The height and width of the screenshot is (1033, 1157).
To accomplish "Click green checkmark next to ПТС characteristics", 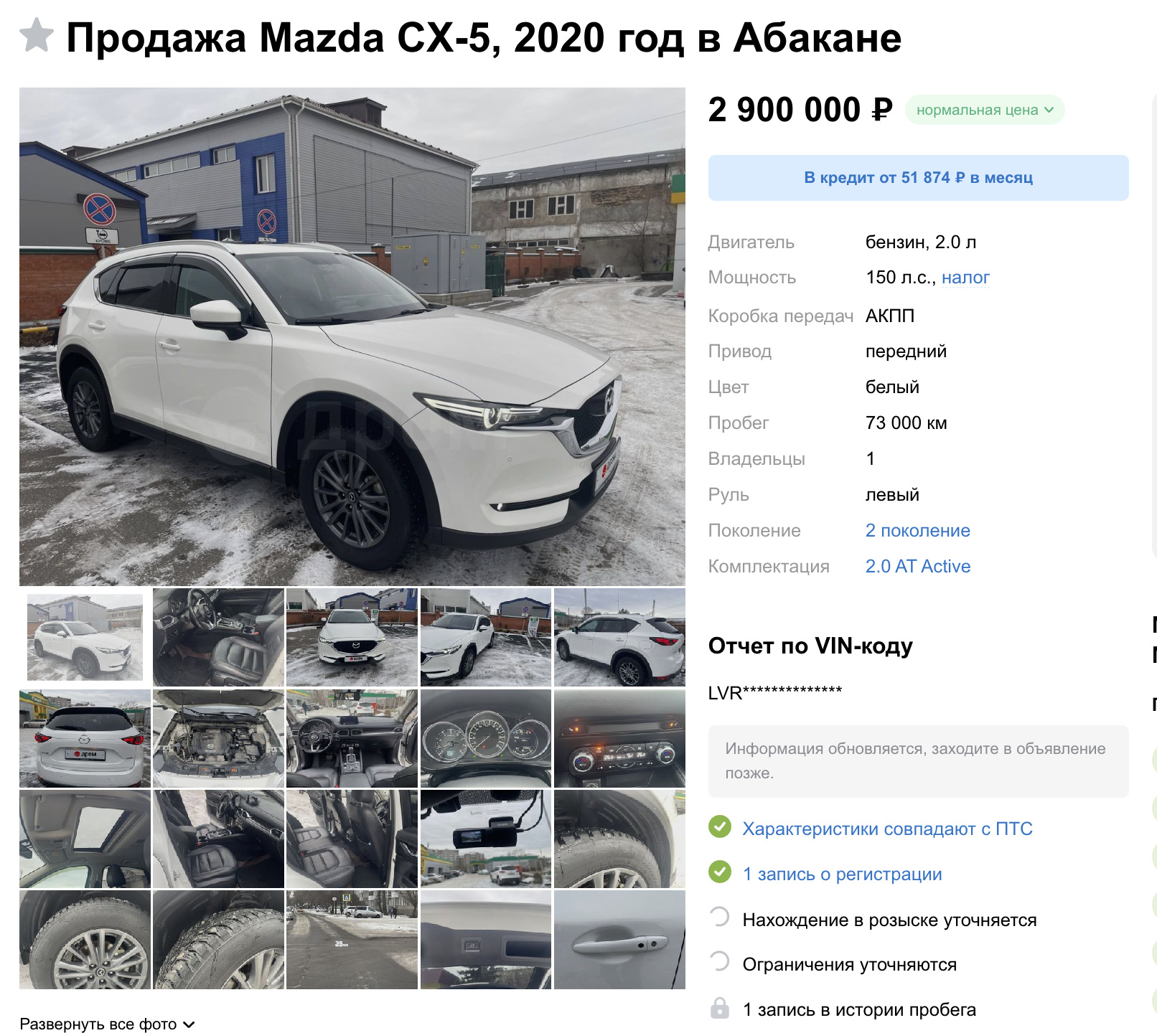I will [x=720, y=827].
